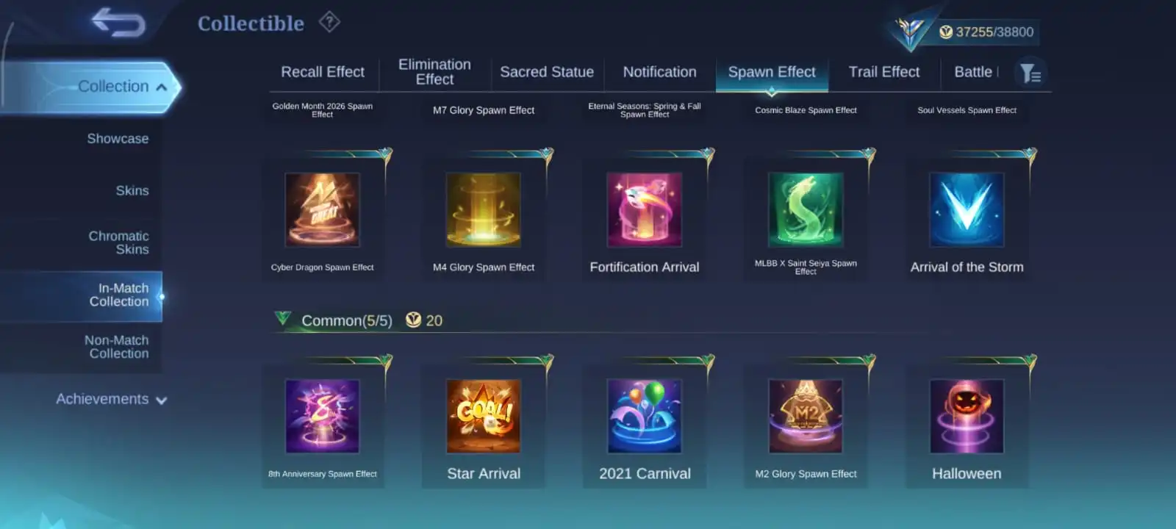Open the Sacred Statue tab
The image size is (1176, 529).
coord(547,72)
